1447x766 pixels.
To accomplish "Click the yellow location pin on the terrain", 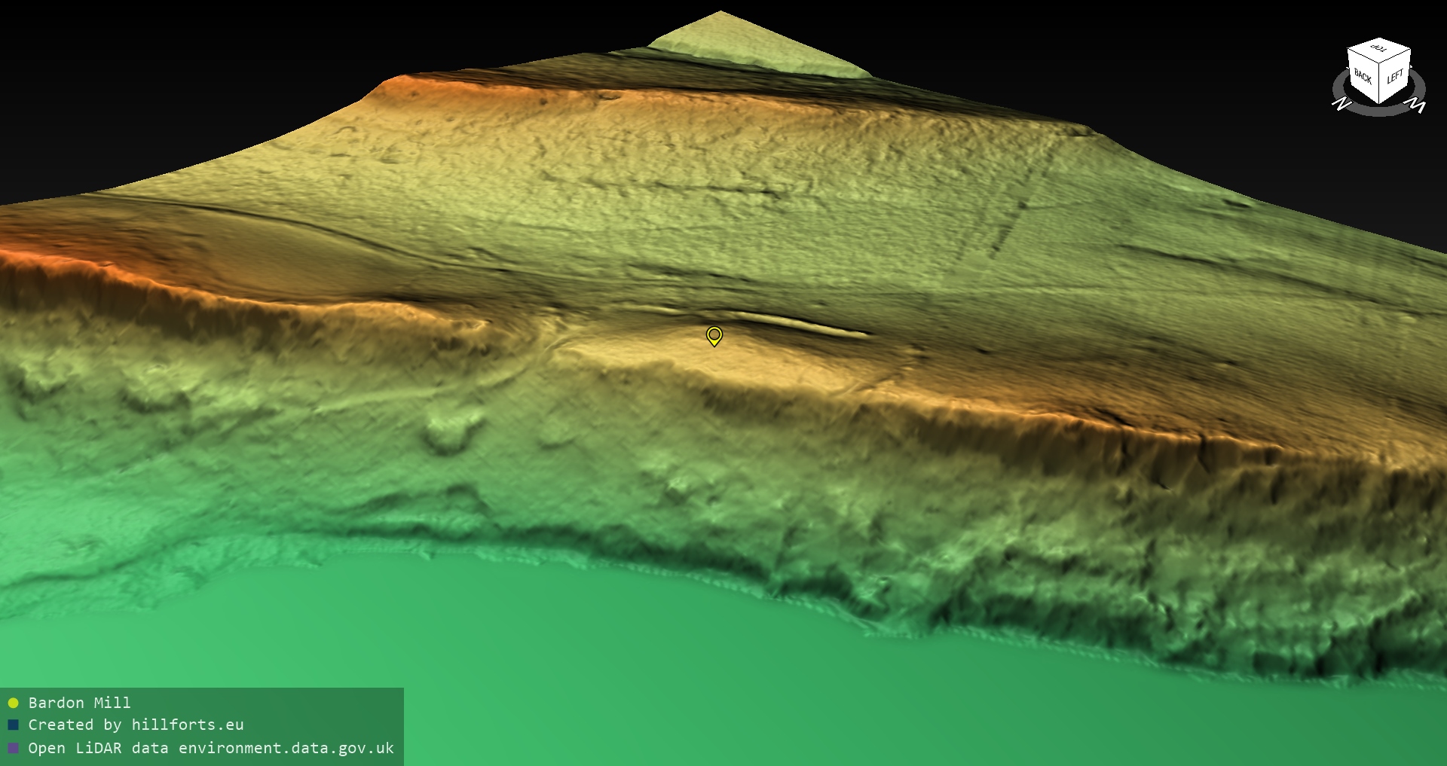I will [714, 335].
